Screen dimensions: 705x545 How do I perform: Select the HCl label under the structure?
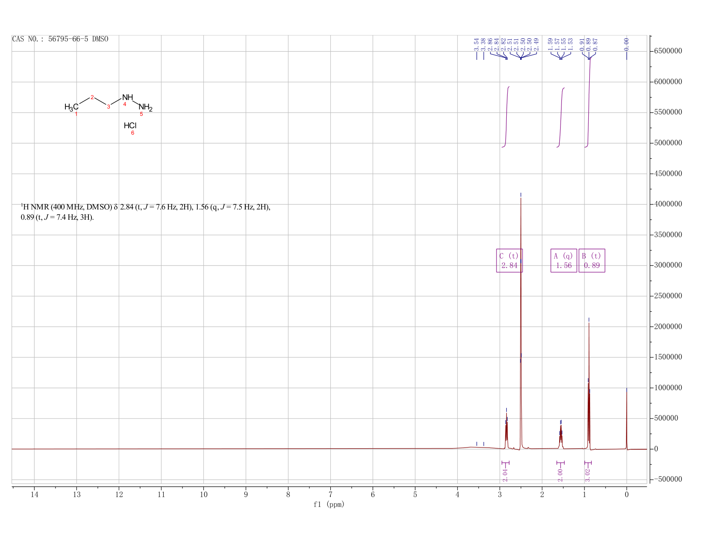click(x=130, y=126)
